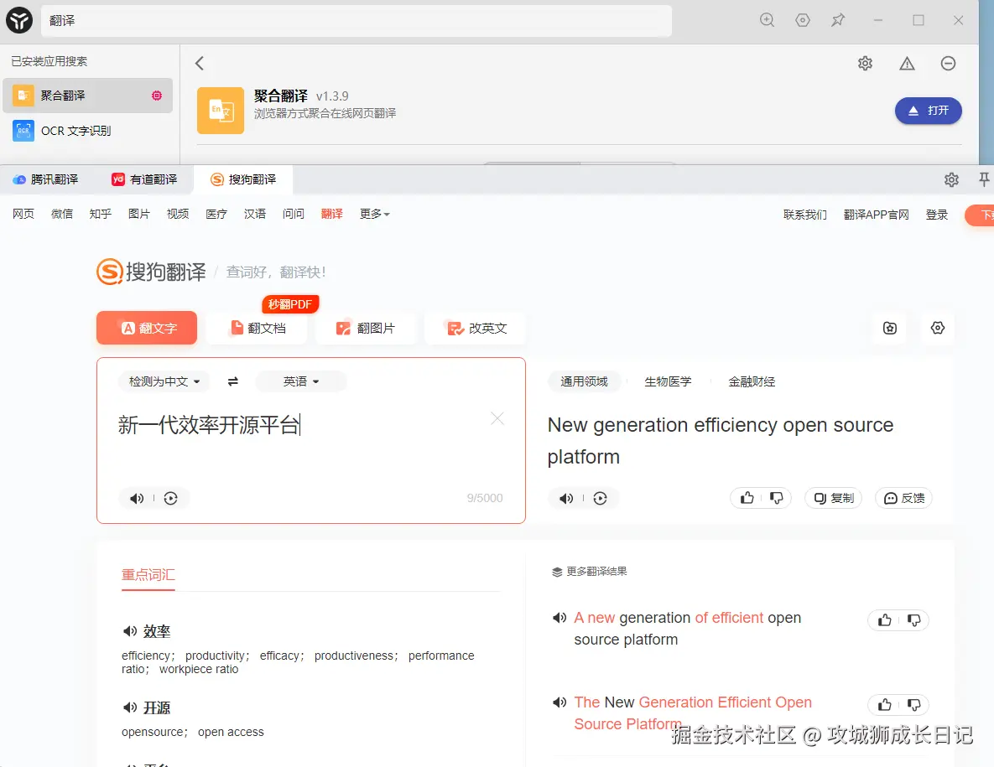Screen dimensions: 994x767
Task: Click source text replay speed icon
Action: pos(170,499)
